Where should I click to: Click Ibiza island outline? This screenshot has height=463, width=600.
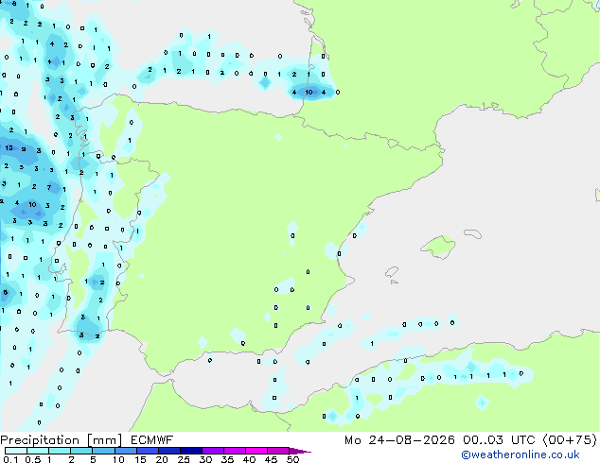point(392,272)
